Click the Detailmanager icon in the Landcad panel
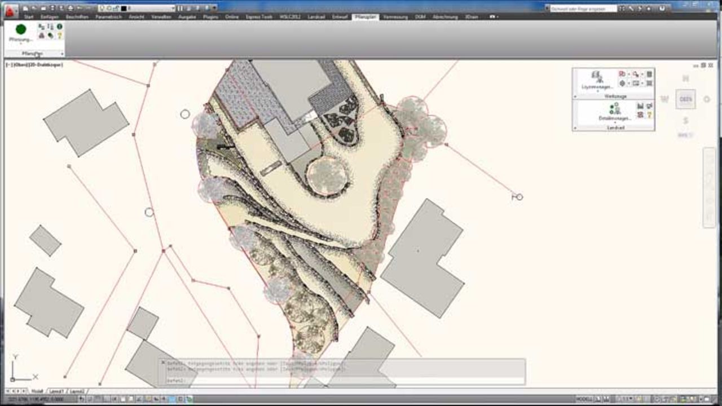722x406 pixels. 614,111
